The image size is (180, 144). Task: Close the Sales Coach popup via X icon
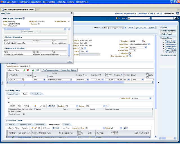[71, 13]
